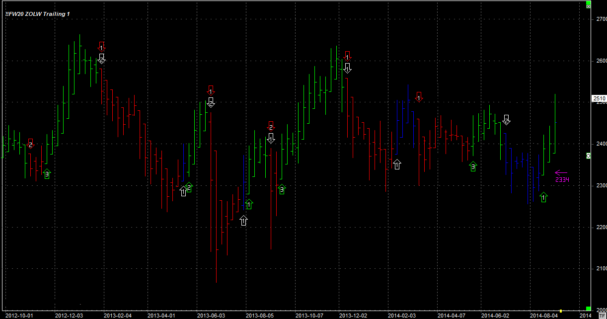
Task: Click the magenta arrow above 2334
Action: click(561, 173)
